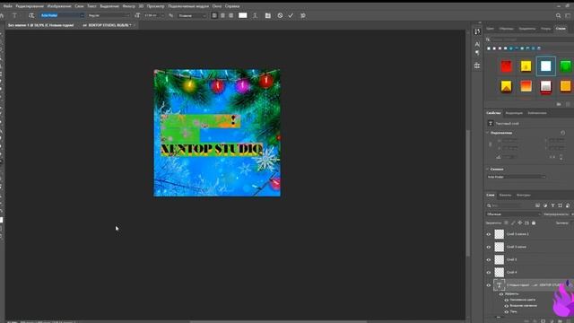Open the Изображение menu
Image resolution: width=574 pixels, height=323 pixels.
click(x=59, y=6)
